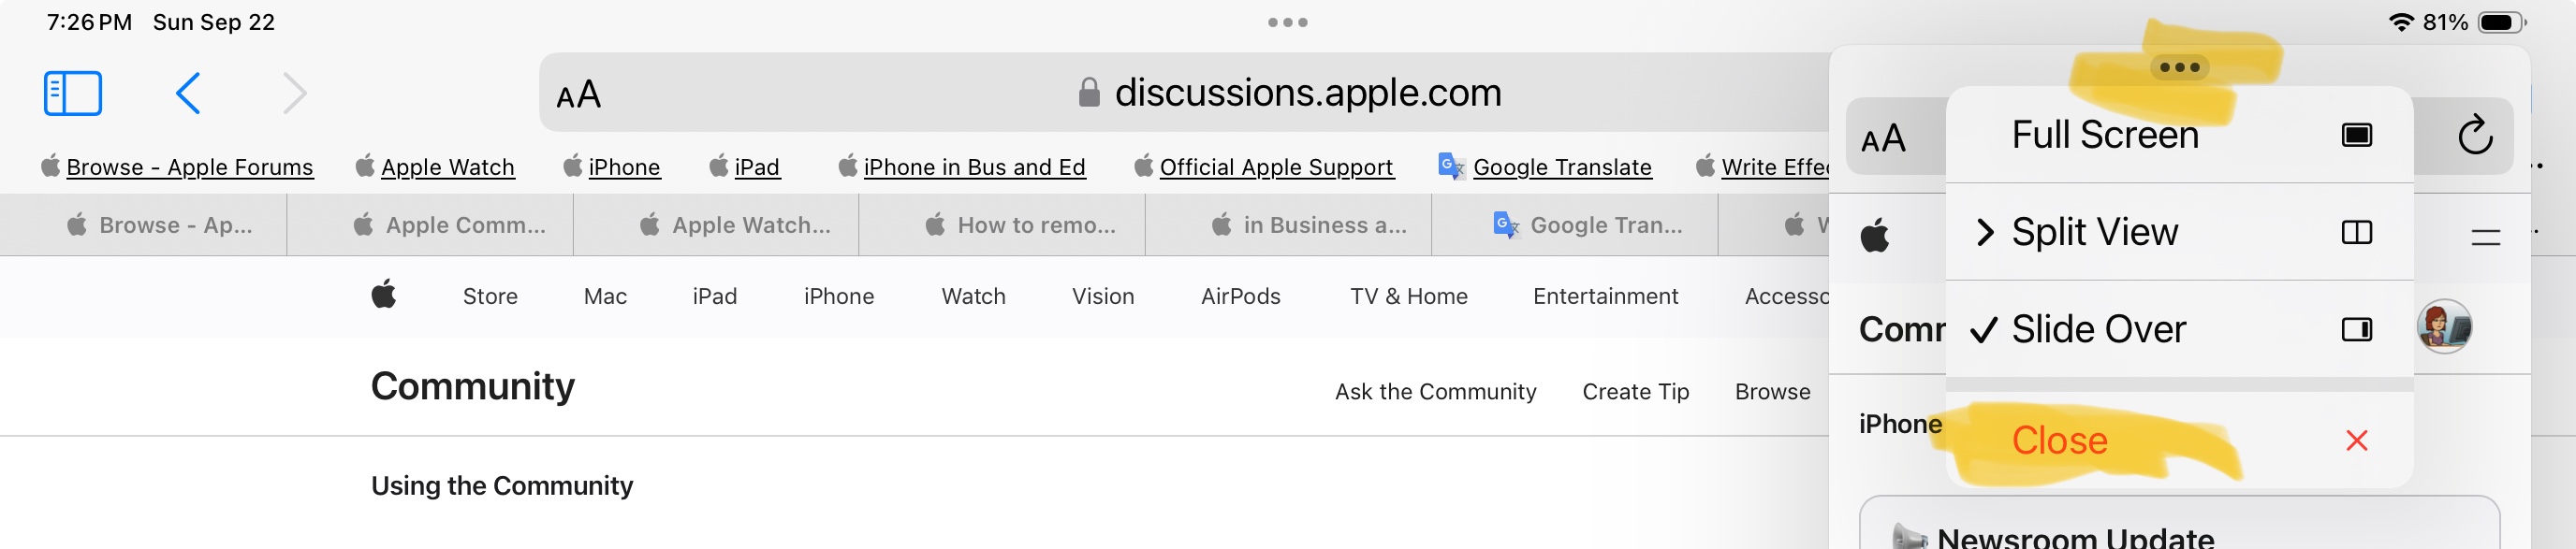Open the Official Apple Support bookmark
This screenshot has width=2576, height=549.
1275,167
